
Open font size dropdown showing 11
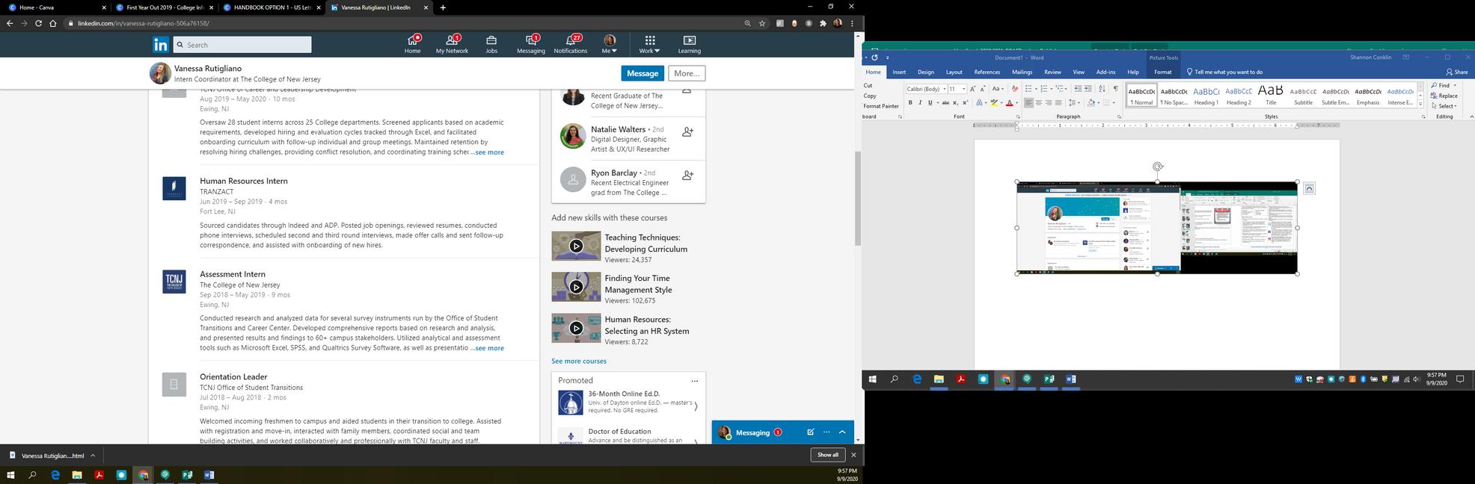pyautogui.click(x=963, y=89)
